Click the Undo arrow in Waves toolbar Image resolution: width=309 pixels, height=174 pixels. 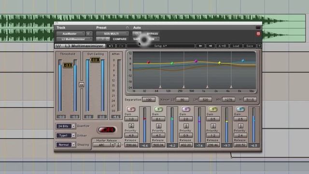[x=111, y=46]
